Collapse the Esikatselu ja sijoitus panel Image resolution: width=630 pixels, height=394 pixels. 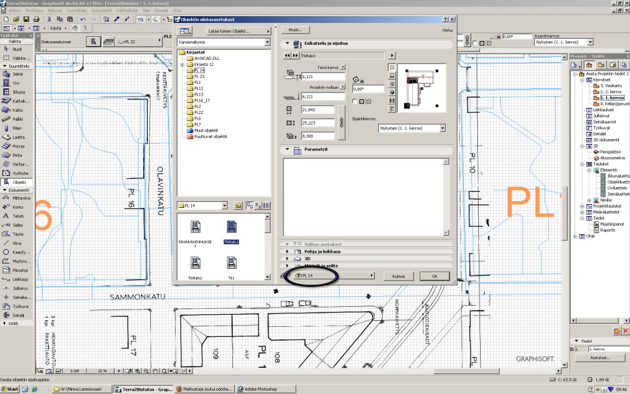(287, 44)
